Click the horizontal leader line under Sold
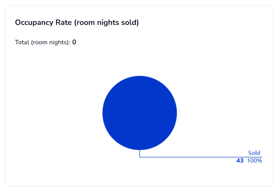 (x=201, y=157)
